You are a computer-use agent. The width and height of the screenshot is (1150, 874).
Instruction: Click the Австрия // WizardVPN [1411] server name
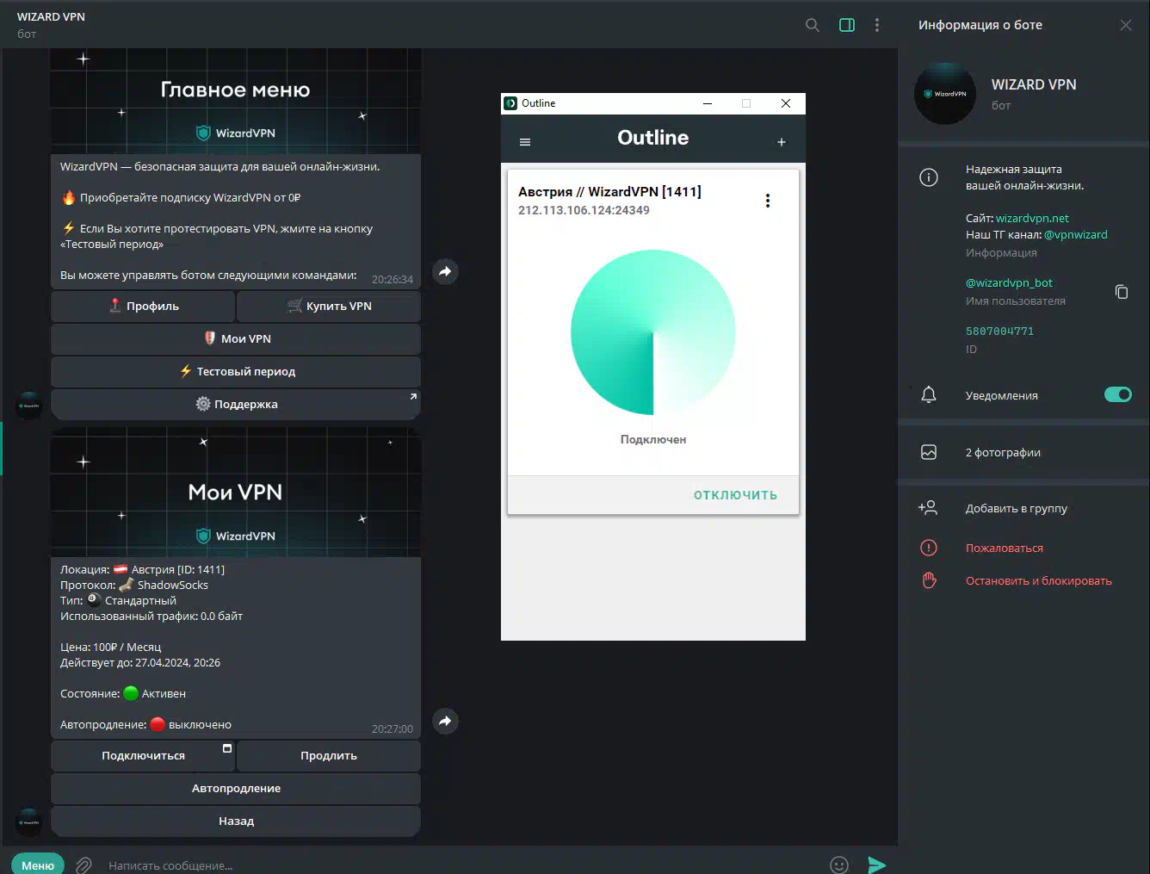pos(609,191)
